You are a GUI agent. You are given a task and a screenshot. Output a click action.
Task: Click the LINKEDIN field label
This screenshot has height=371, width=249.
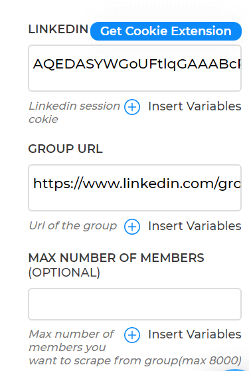(58, 29)
